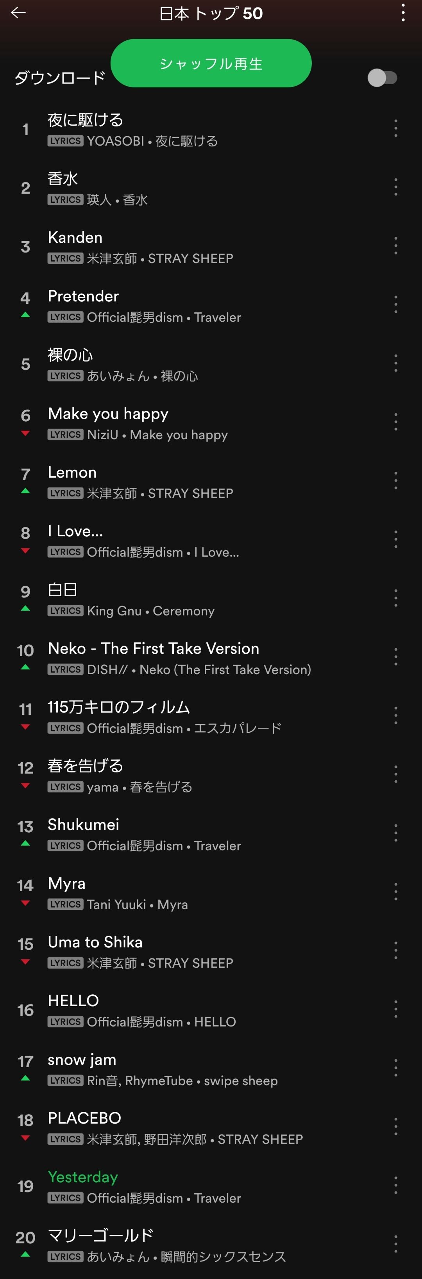Play Neko - The First Take Version

coord(211,658)
